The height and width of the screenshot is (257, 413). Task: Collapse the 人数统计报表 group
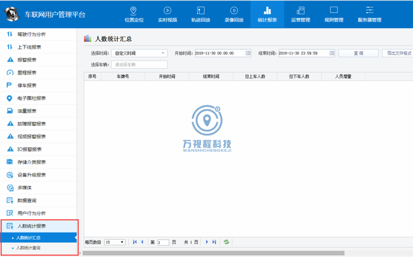(x=39, y=226)
